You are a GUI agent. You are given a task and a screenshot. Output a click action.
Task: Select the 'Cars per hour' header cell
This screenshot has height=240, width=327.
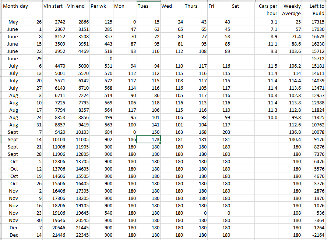268,10
